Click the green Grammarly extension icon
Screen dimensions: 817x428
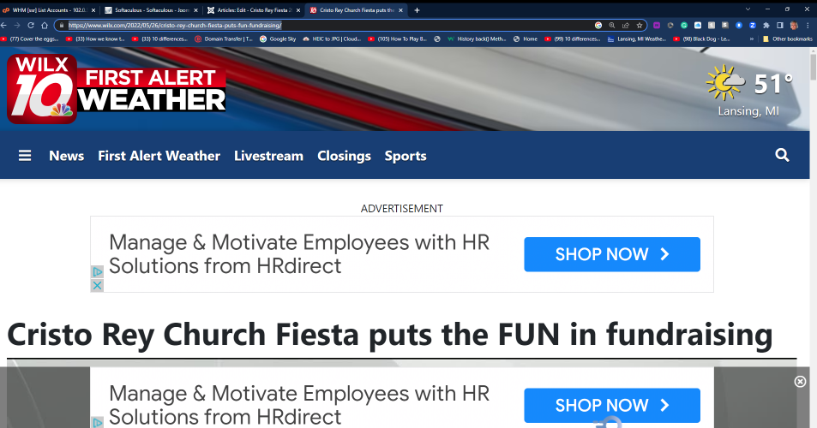coord(683,25)
